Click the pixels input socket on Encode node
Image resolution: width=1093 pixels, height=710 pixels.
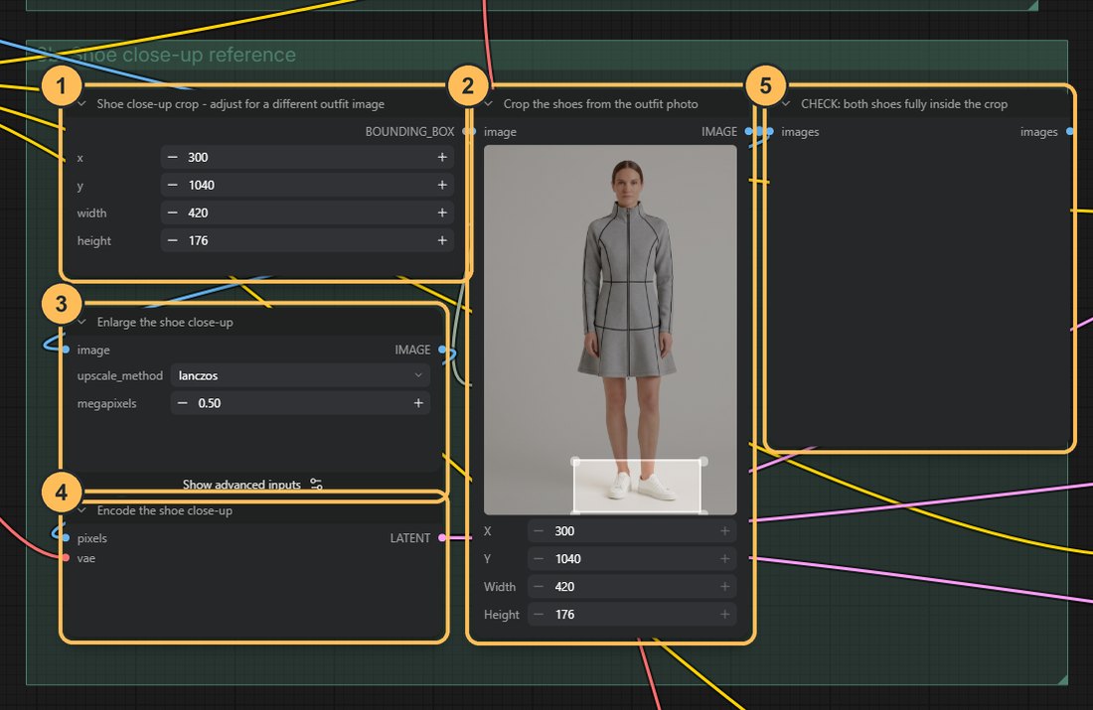65,538
